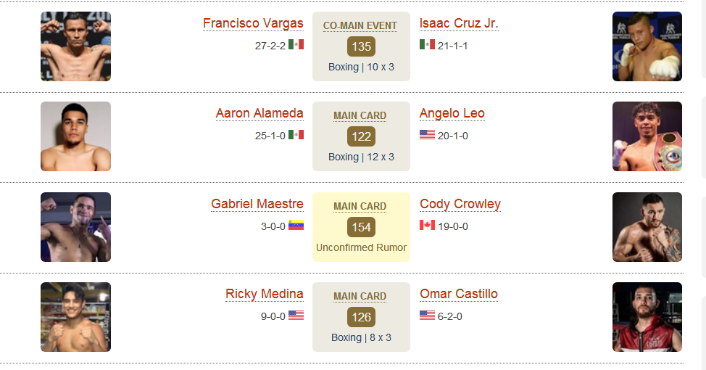Click Aaron Alameda's photo thumbnail
This screenshot has width=706, height=370.
point(75,136)
